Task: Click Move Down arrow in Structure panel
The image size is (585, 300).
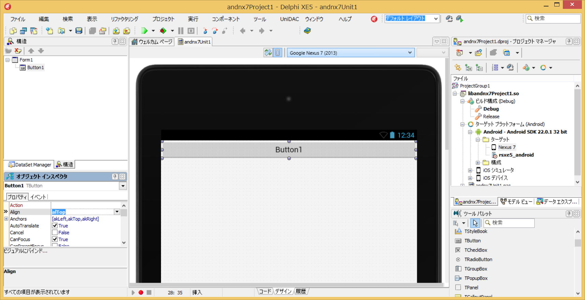Action: point(41,51)
